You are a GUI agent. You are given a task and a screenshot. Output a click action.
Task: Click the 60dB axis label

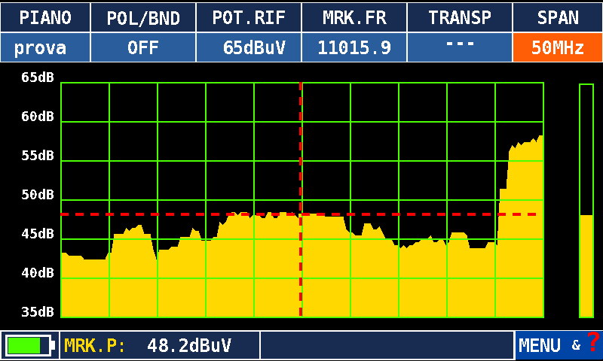pyautogui.click(x=38, y=117)
